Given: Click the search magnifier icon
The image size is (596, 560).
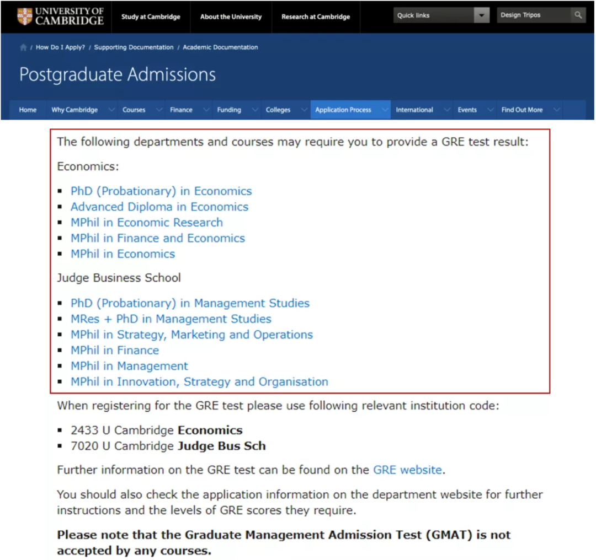Looking at the screenshot, I should (x=578, y=15).
